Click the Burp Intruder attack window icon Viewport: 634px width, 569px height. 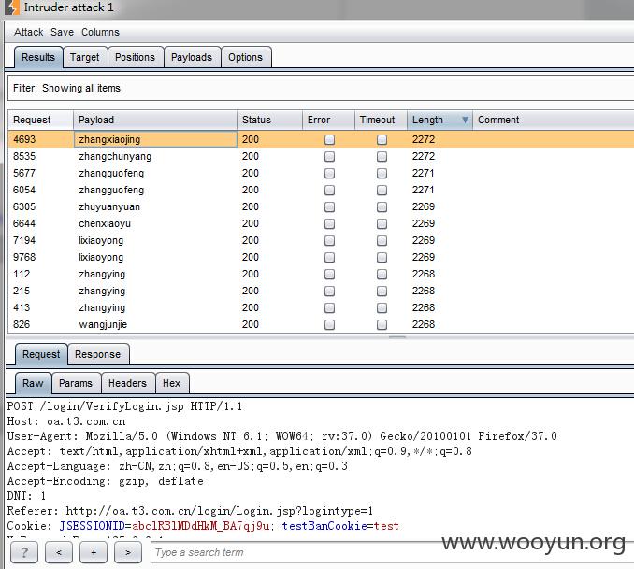coord(12,7)
